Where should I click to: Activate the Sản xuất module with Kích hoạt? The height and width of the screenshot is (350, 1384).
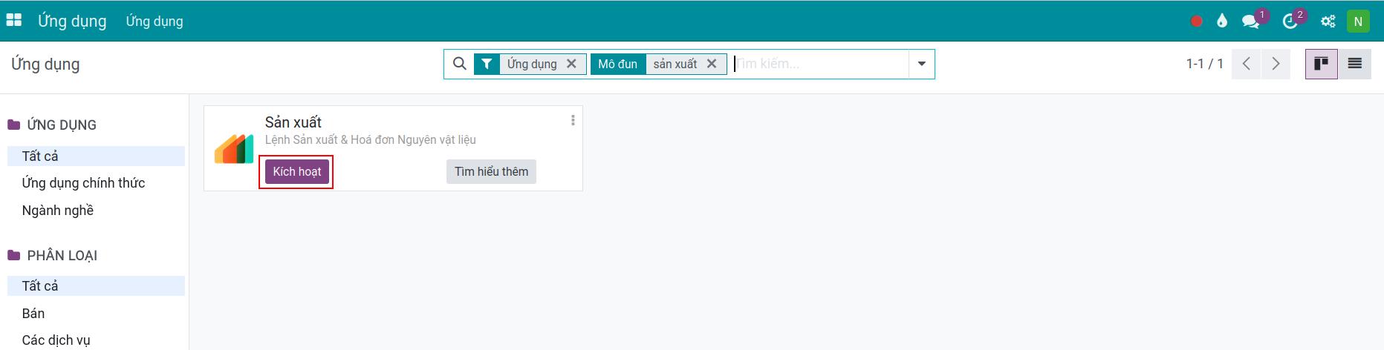[297, 171]
